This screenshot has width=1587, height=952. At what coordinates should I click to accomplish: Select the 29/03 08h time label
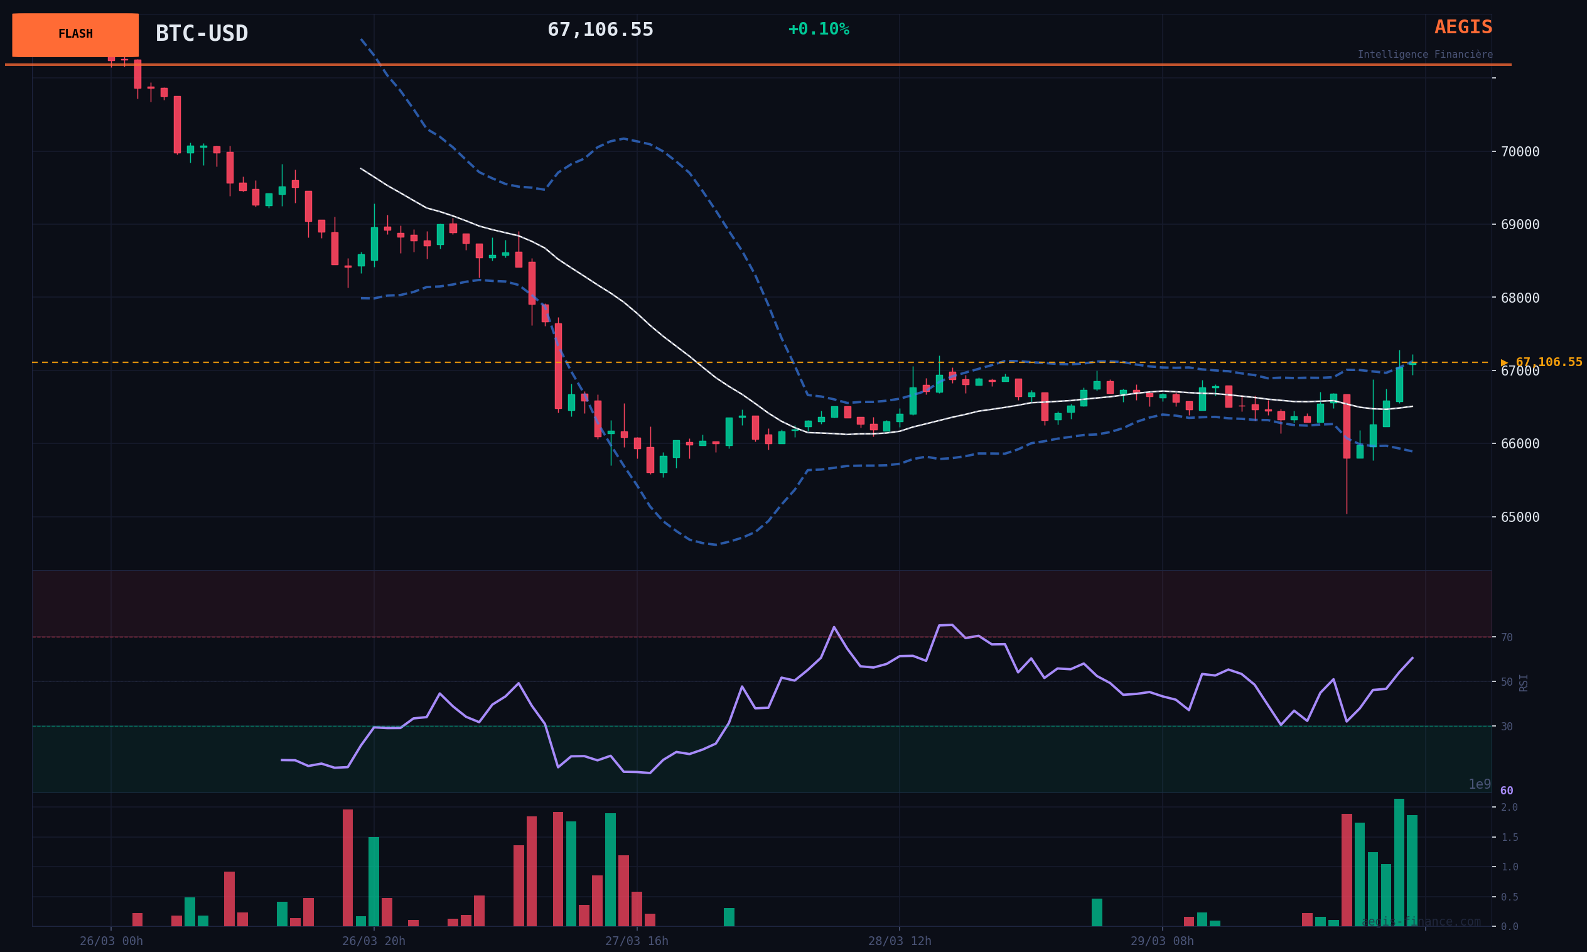(x=1162, y=941)
